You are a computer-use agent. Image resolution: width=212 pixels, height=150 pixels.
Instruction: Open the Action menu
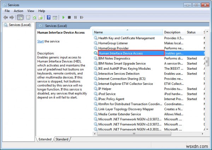click(18, 11)
